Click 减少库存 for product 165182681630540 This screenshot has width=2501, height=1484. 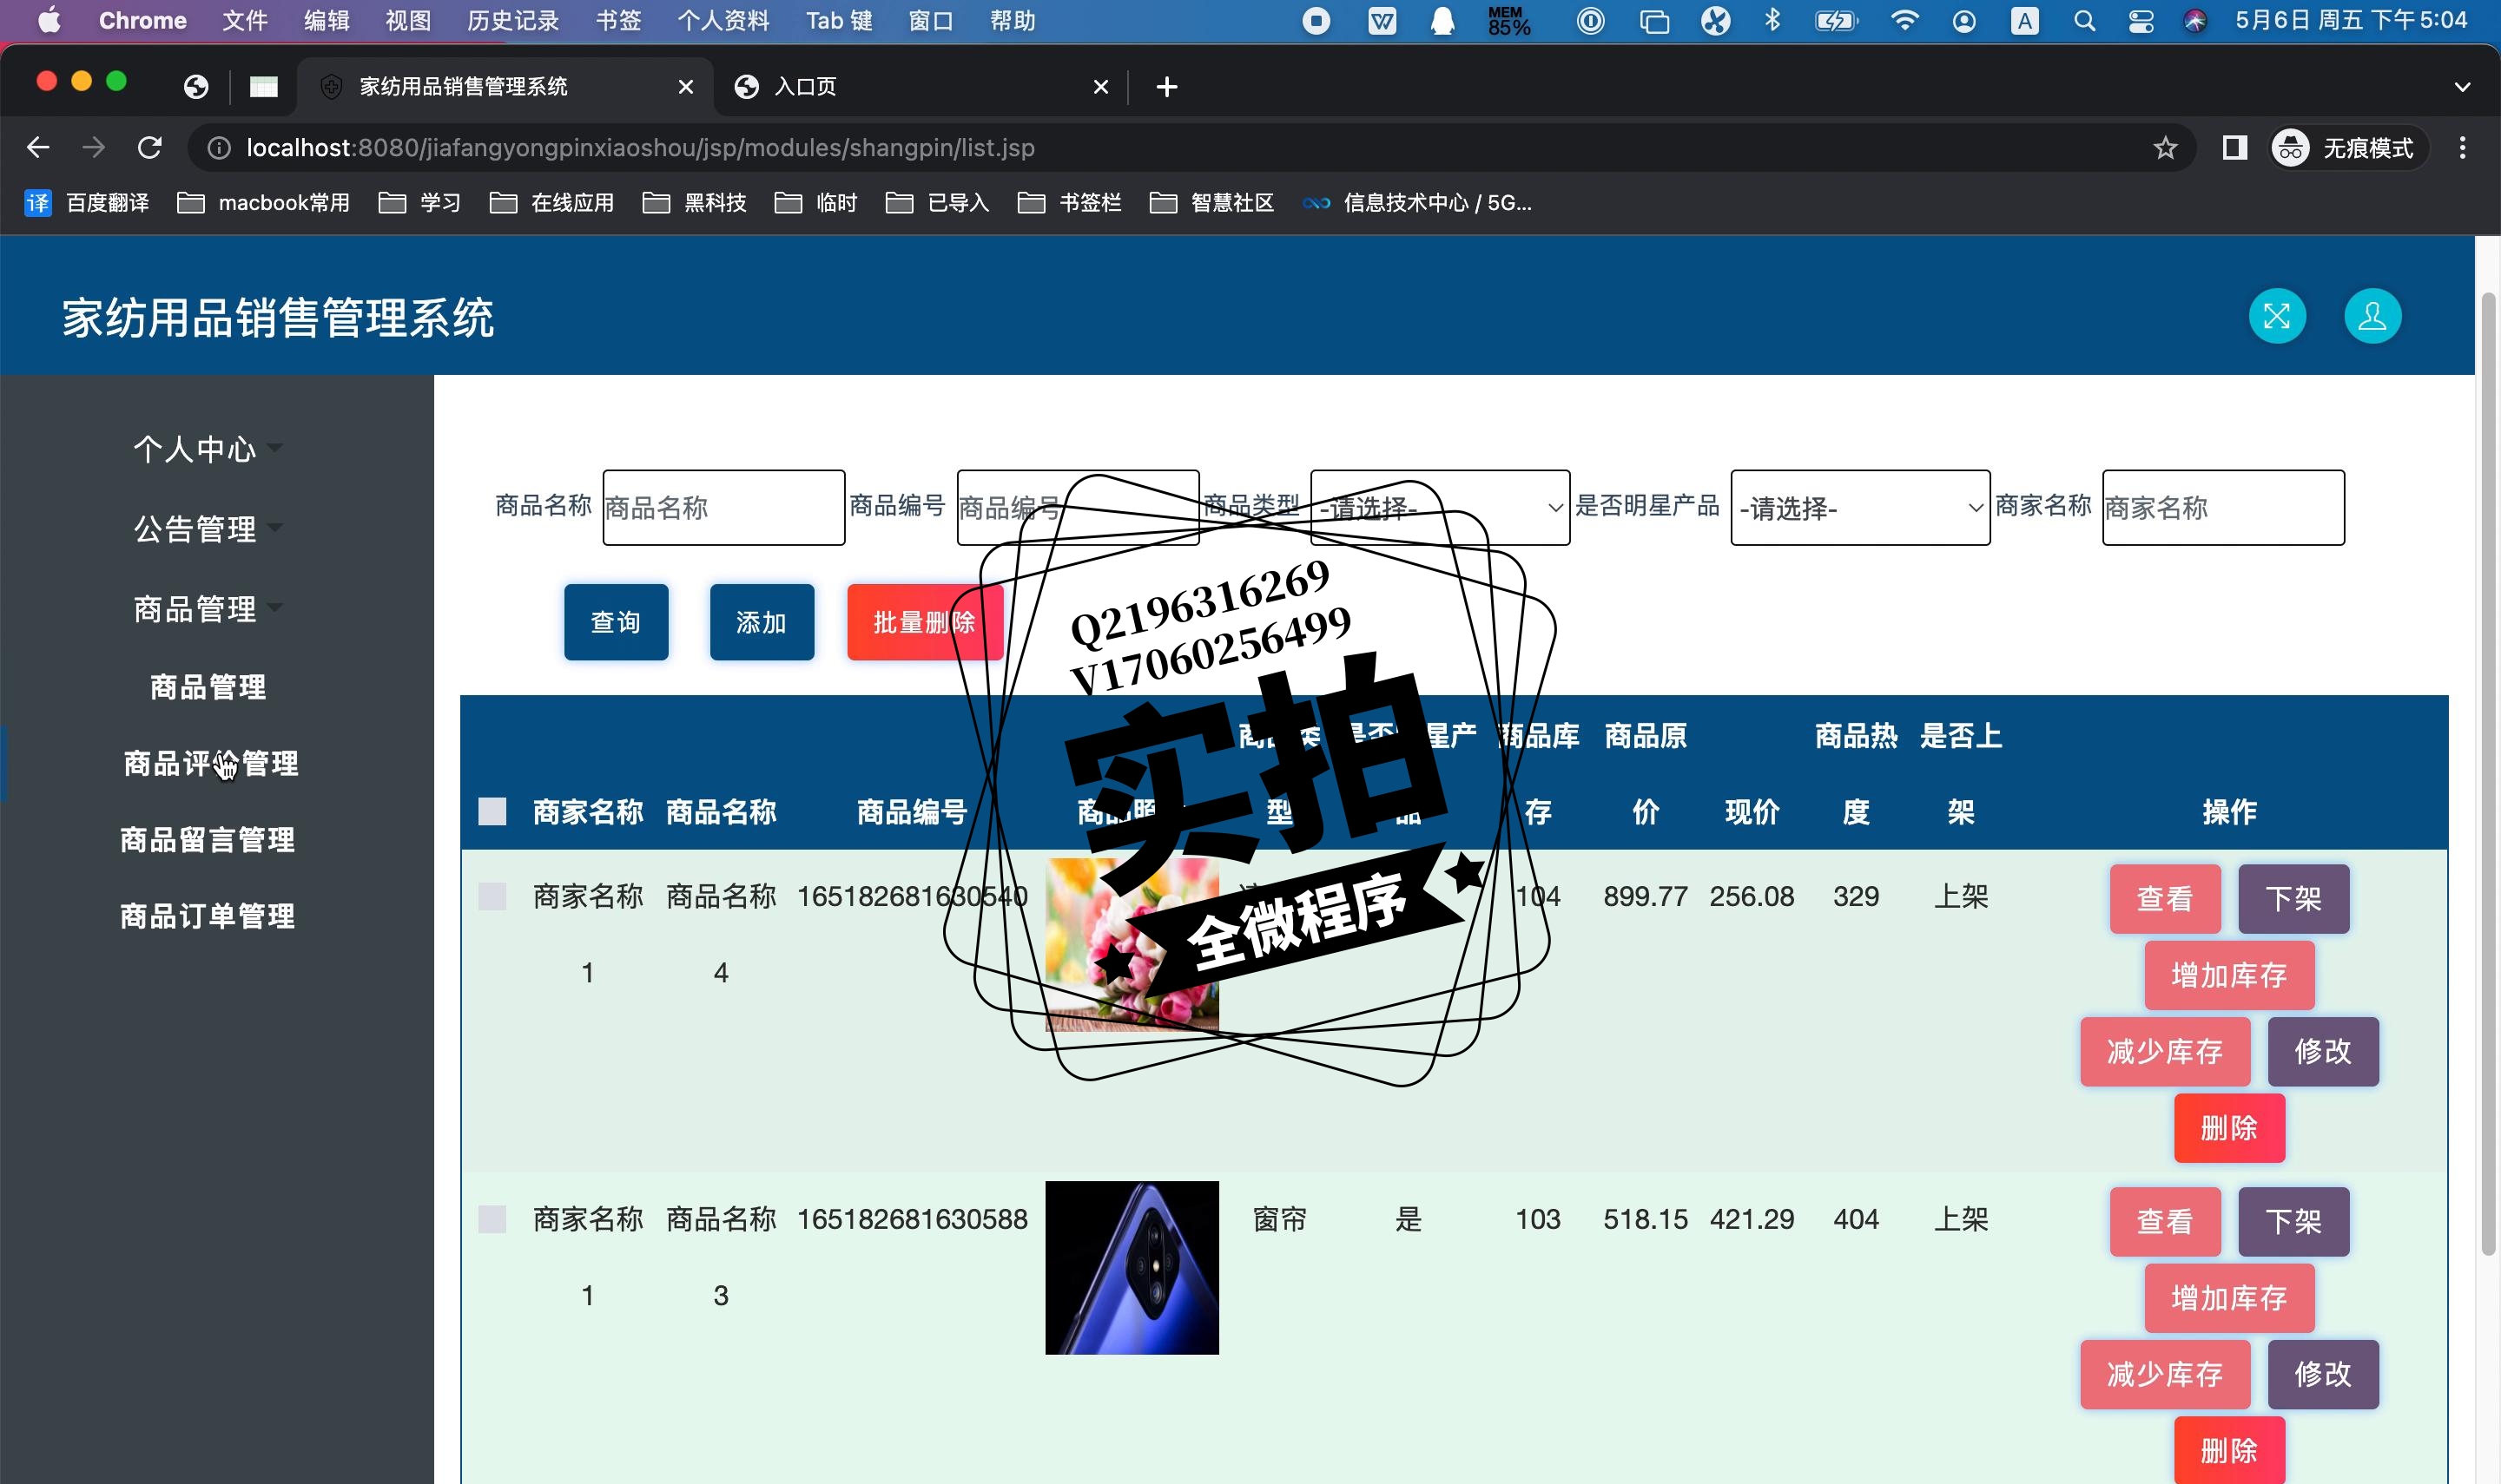click(2165, 1051)
